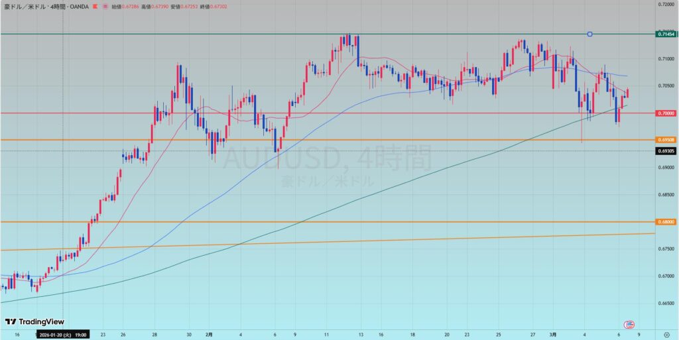Click the 2026-01-20 19:00 date label
Image resolution: width=679 pixels, height=340 pixels.
(63, 335)
